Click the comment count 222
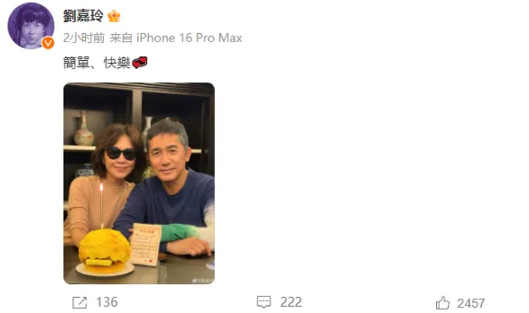 point(291,302)
